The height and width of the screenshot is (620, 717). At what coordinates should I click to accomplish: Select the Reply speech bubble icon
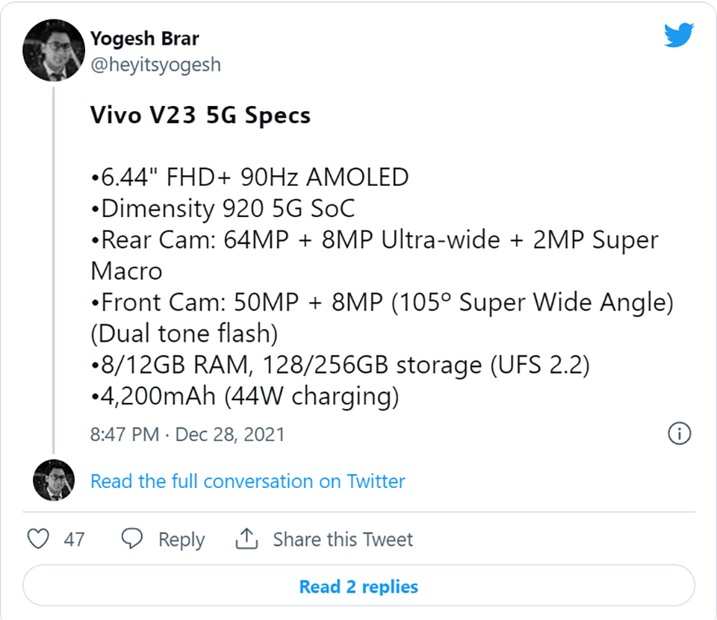131,539
